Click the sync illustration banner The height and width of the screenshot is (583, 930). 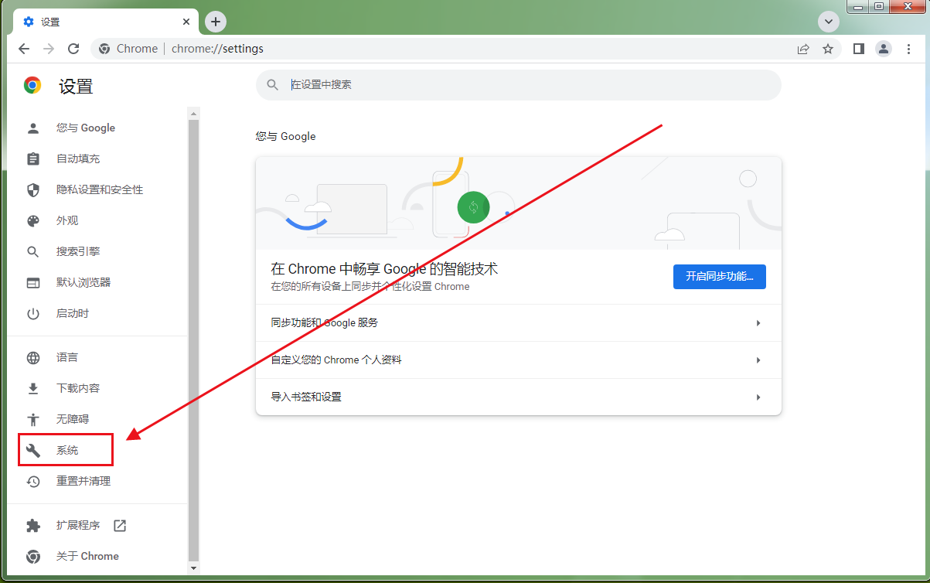click(519, 203)
